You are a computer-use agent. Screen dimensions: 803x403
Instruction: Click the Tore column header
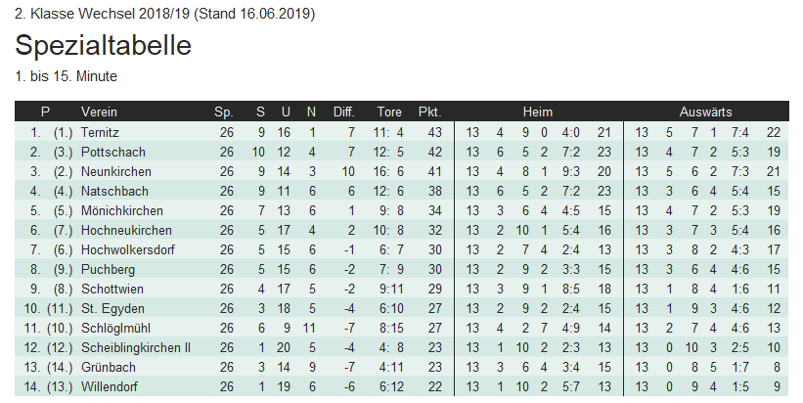388,112
